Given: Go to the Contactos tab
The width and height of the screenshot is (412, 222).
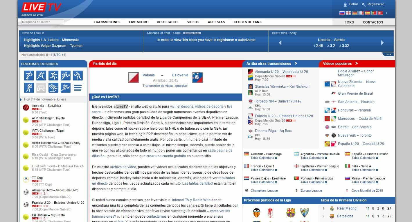Looking at the screenshot, I should (373, 22).
